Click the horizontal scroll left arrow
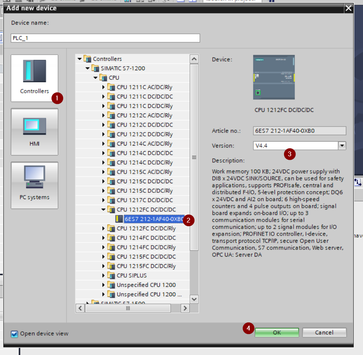Image resolution: width=363 pixels, height=355 pixels. pos(80,308)
